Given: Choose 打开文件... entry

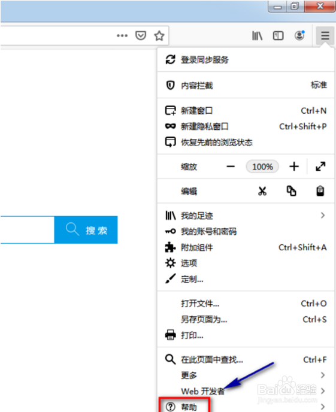Looking at the screenshot, I should [246, 304].
